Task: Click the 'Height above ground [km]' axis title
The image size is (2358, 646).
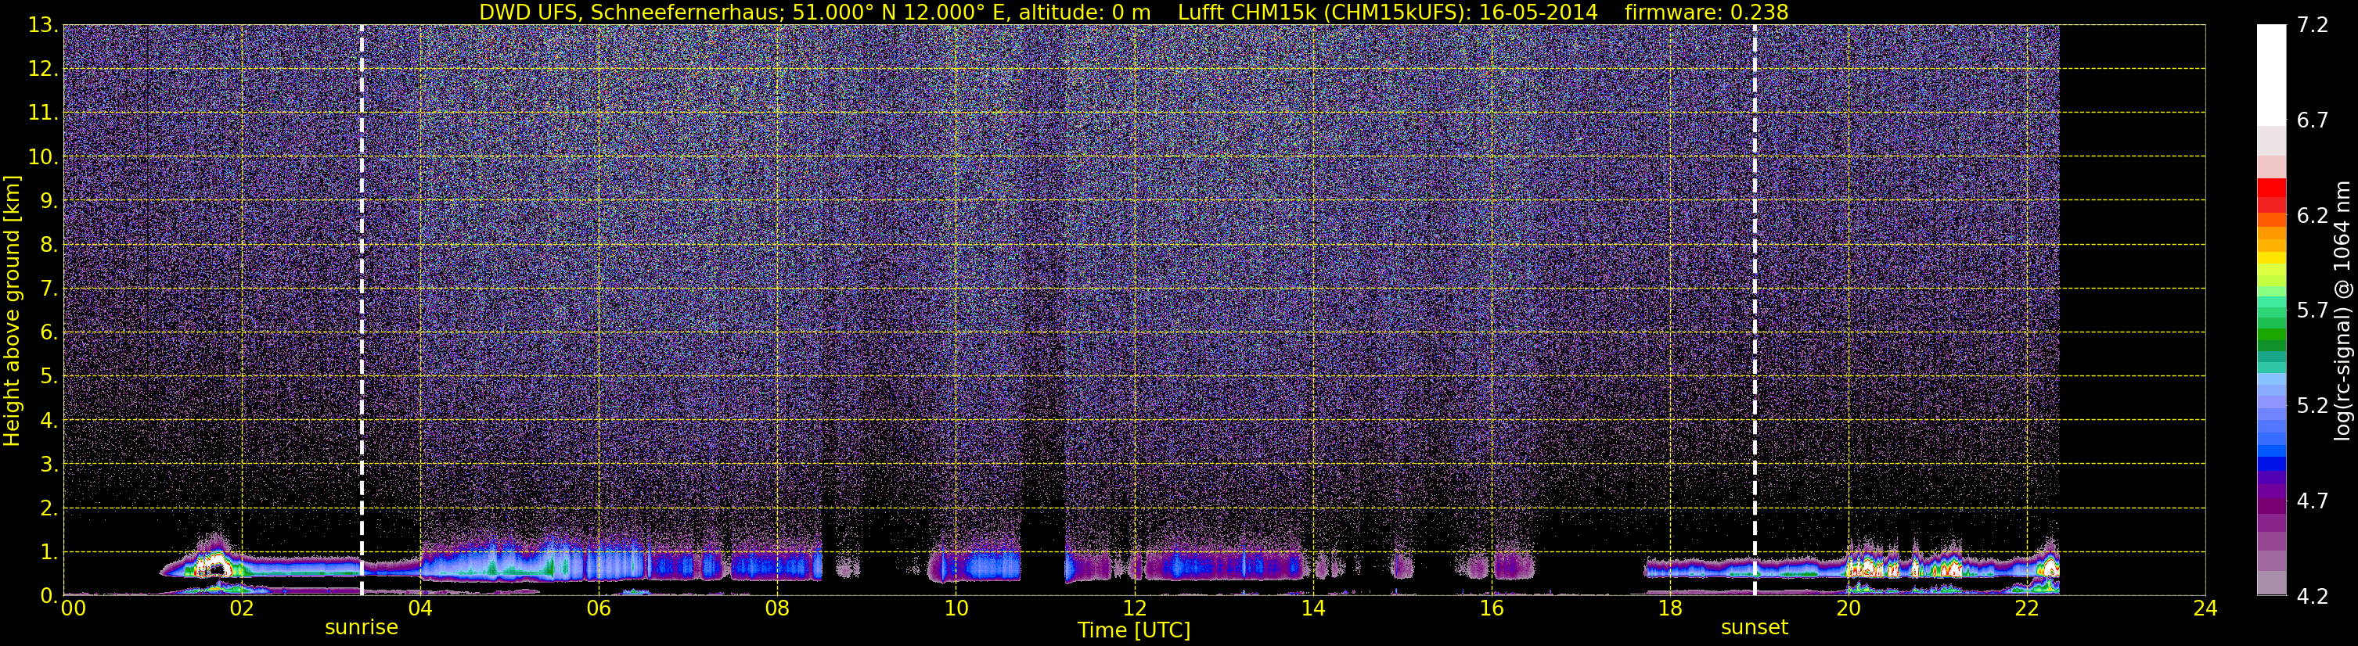Action: tap(12, 310)
